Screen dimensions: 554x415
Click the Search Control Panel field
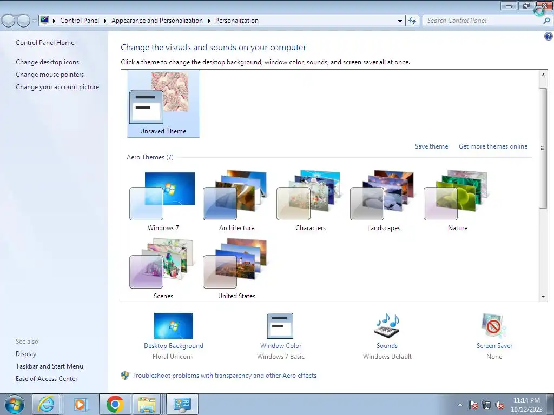click(x=483, y=21)
